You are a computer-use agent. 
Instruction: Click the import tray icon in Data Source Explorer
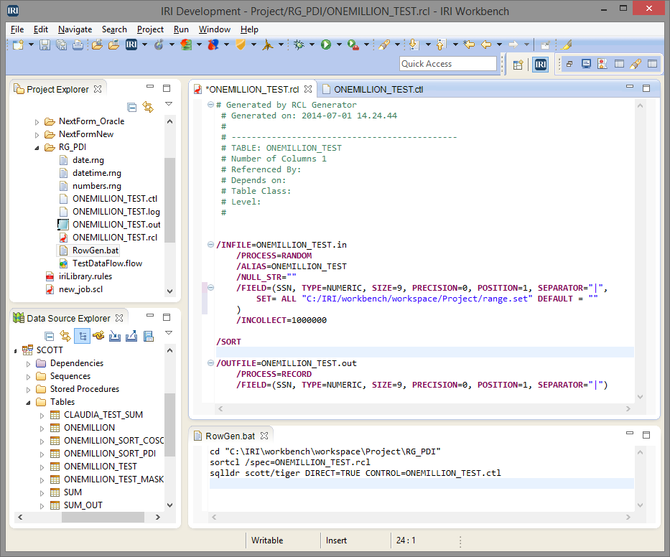click(x=115, y=336)
